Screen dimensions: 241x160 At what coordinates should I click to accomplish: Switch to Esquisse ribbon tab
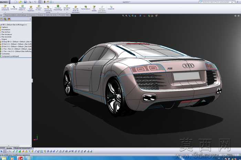pos(32,15)
